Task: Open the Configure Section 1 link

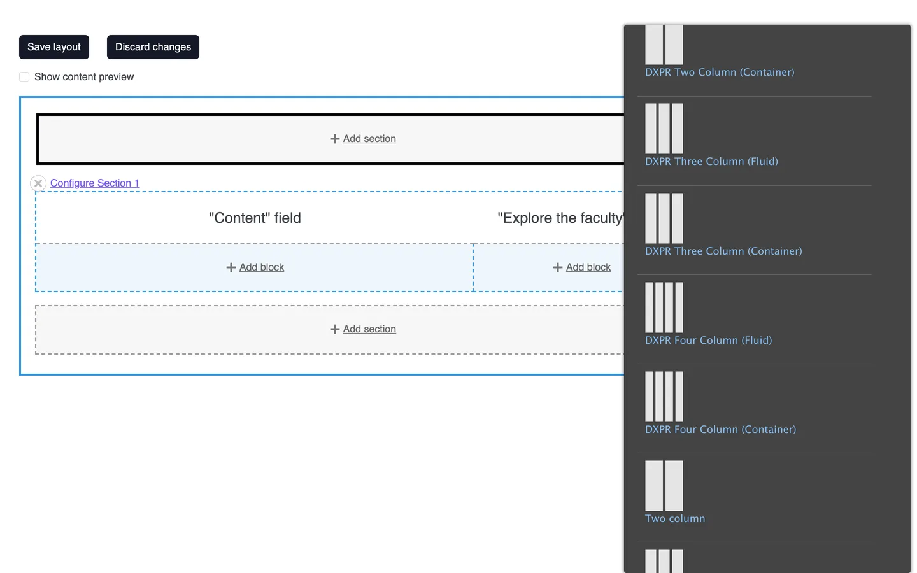Action: click(95, 183)
